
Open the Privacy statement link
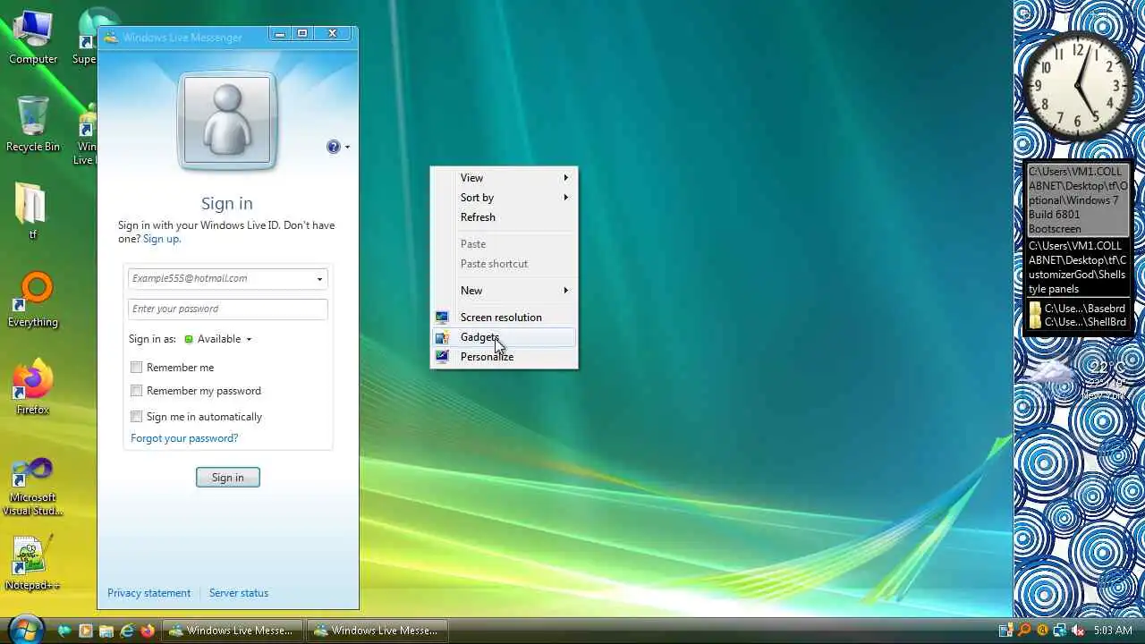148,593
